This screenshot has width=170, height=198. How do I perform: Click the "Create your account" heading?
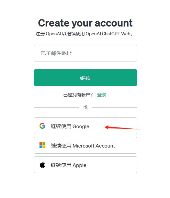[85, 23]
